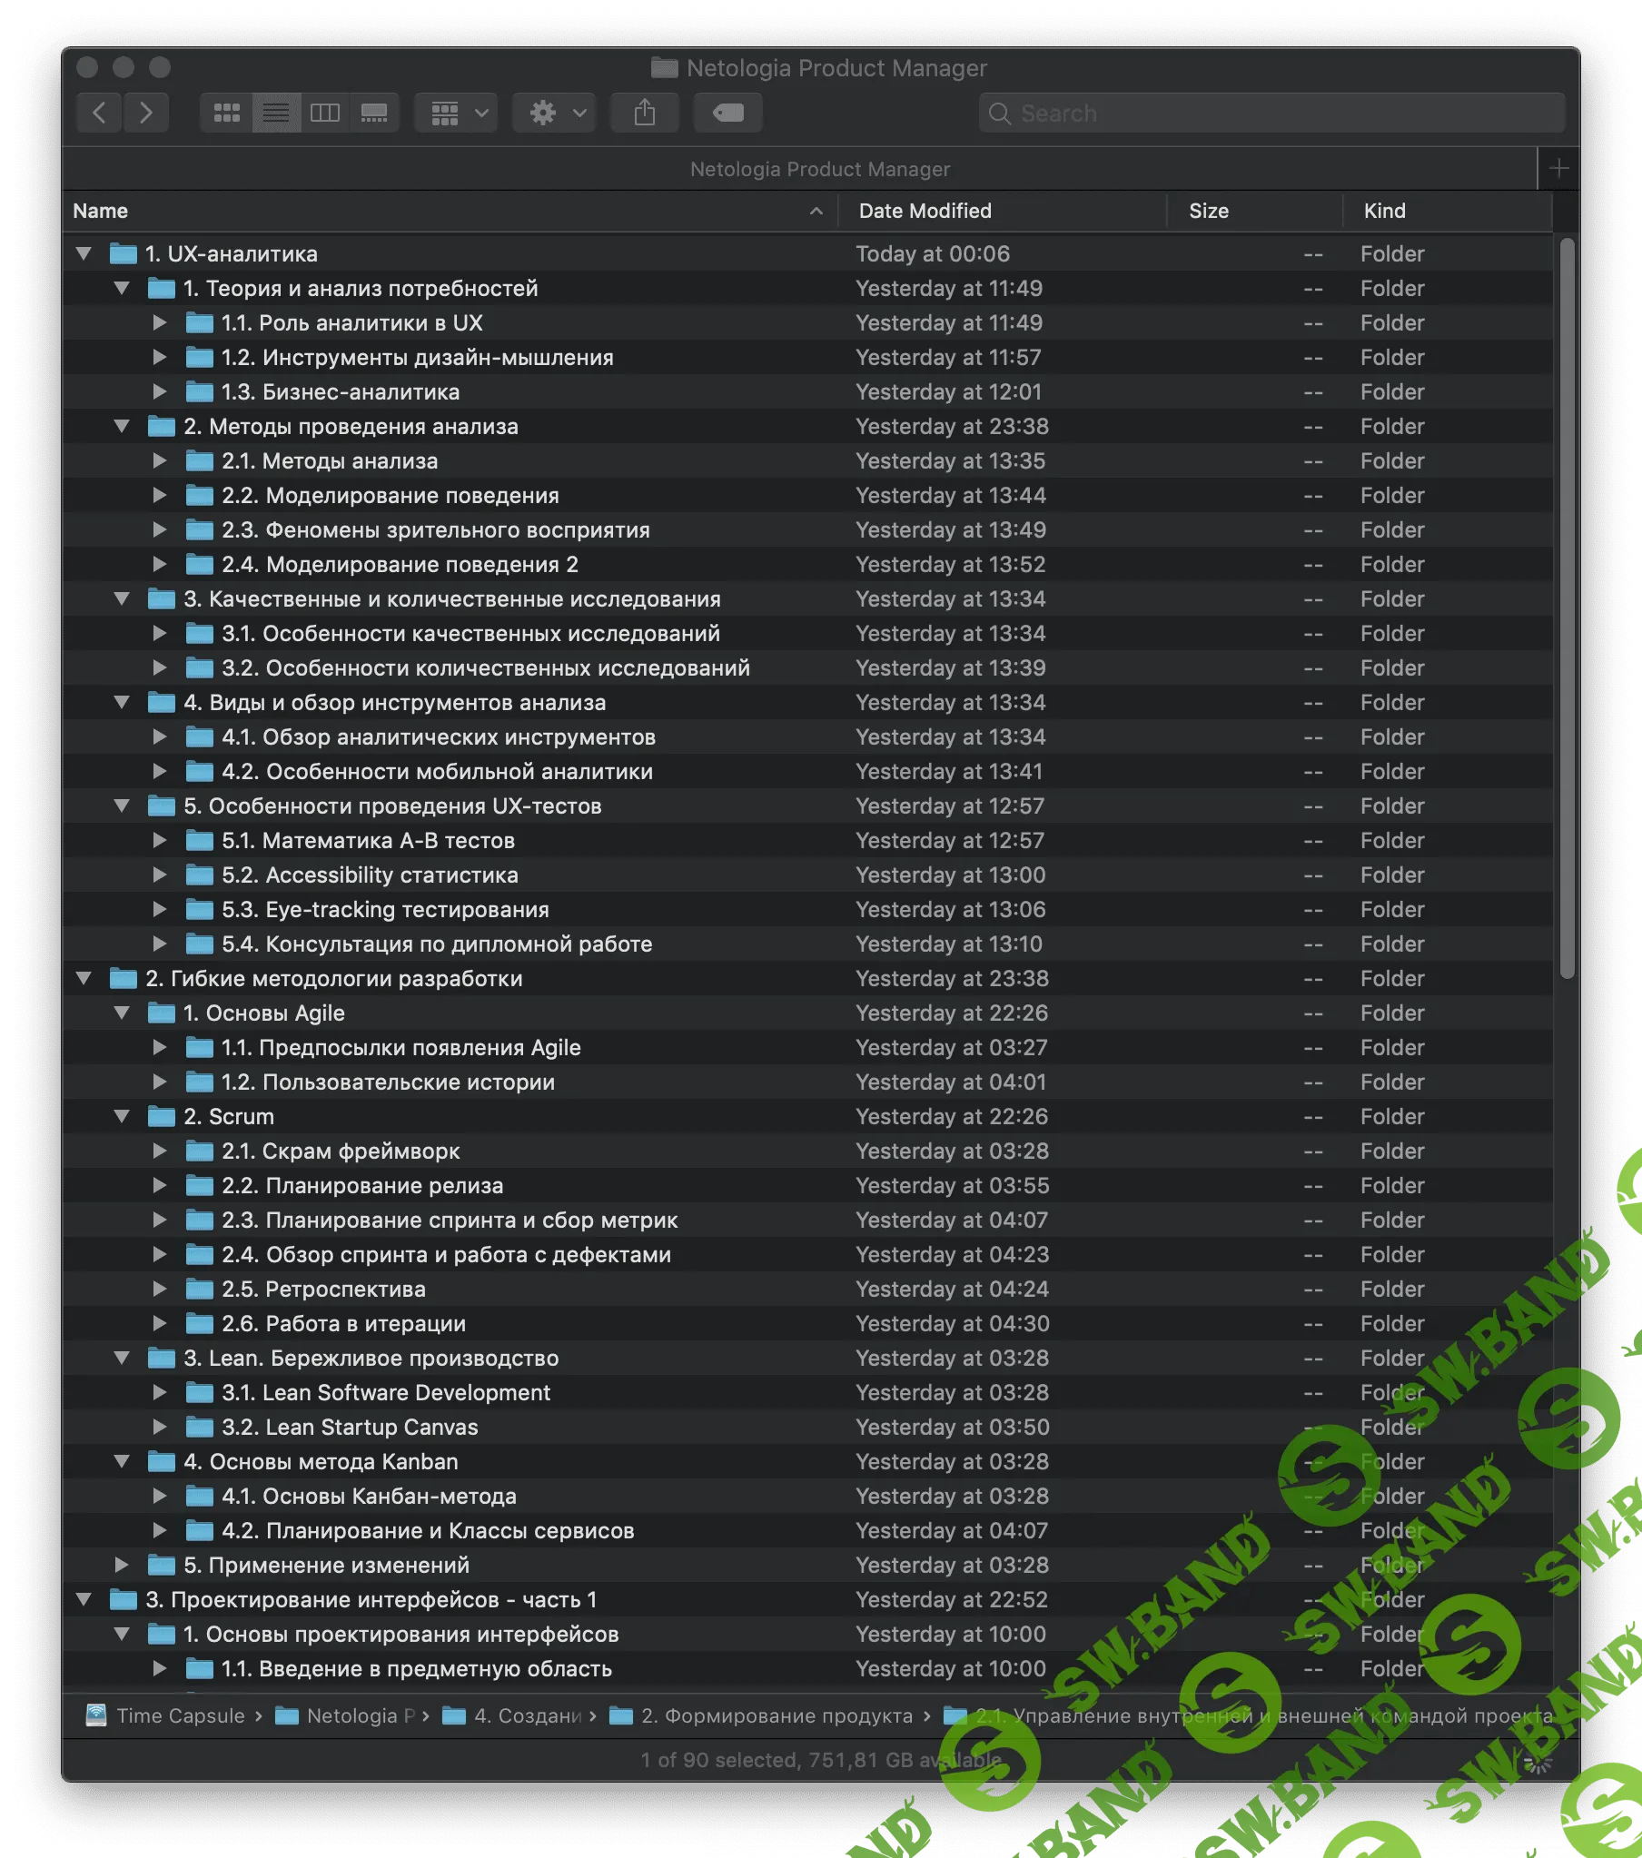
Task: Click the Edit Tags icon
Action: click(x=727, y=113)
